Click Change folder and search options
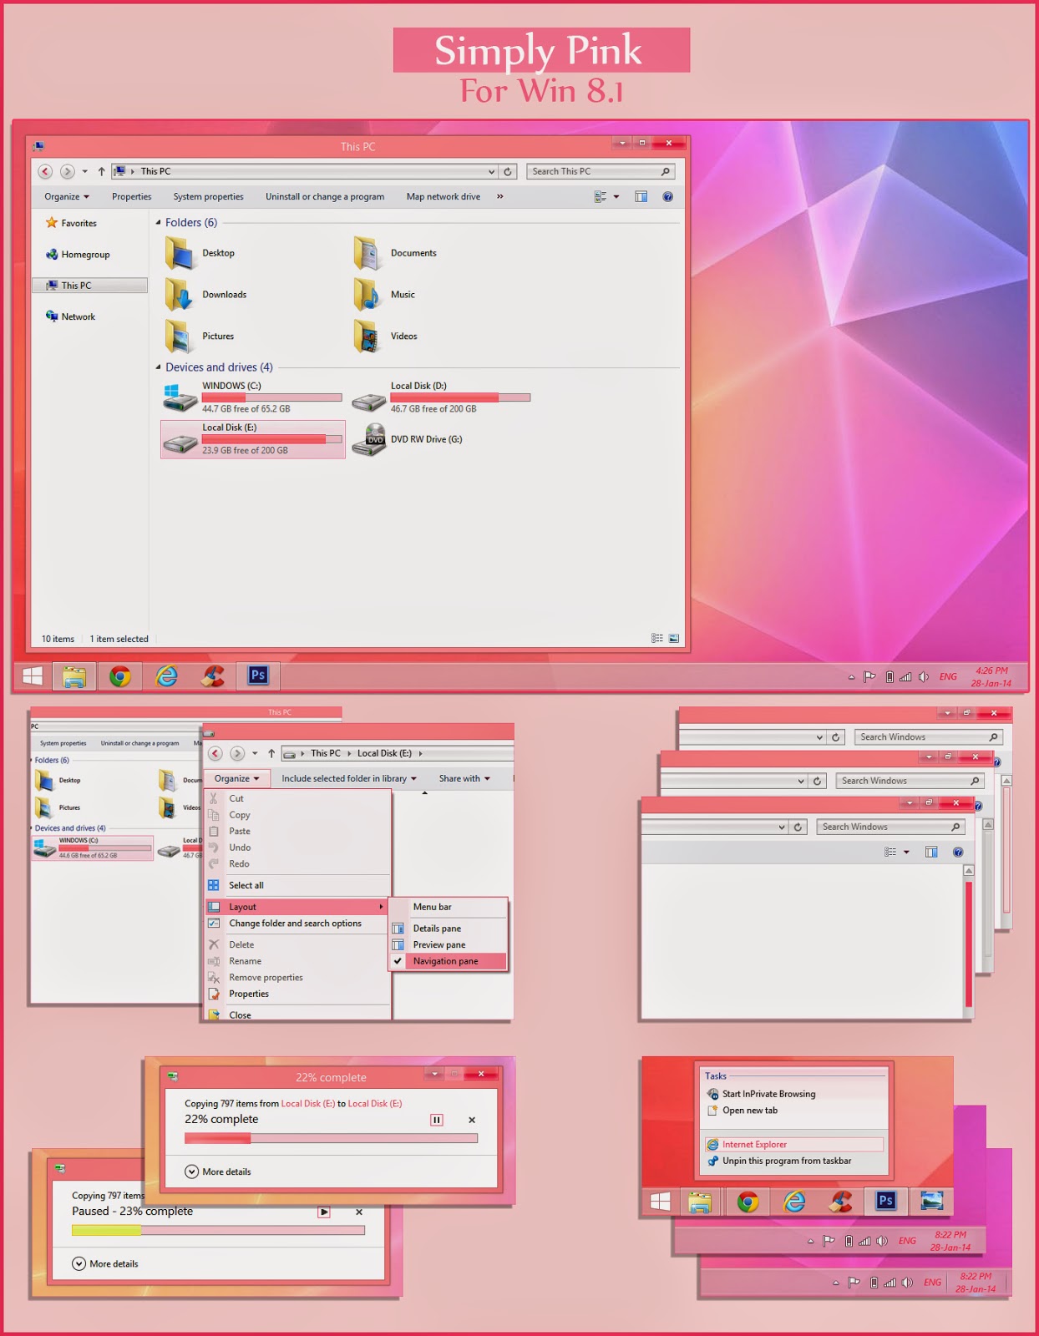The height and width of the screenshot is (1336, 1039). tap(298, 924)
